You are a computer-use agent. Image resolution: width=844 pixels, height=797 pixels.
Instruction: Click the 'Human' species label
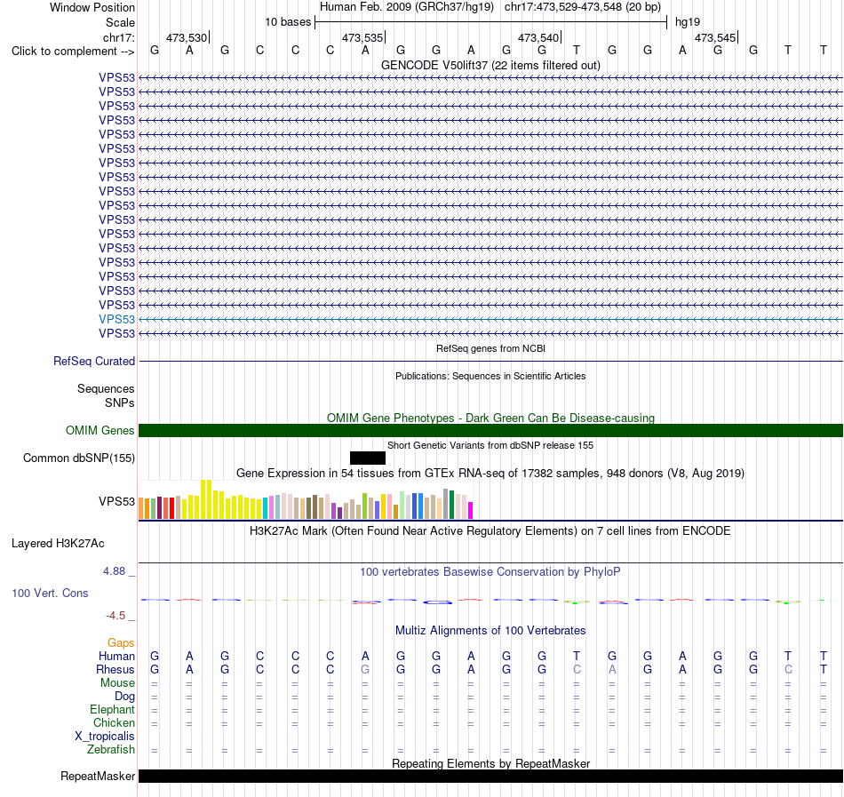tap(116, 656)
